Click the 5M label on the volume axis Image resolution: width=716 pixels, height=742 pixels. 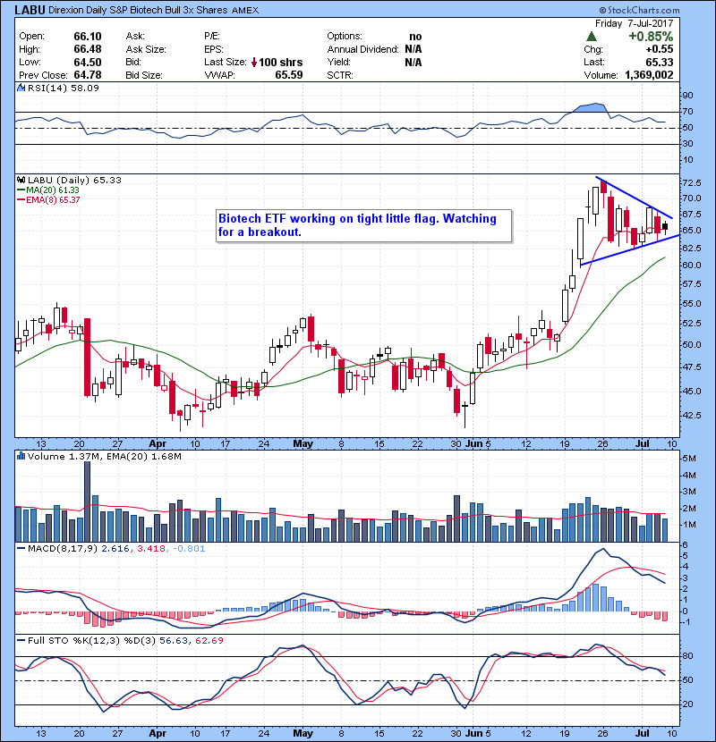[689, 459]
